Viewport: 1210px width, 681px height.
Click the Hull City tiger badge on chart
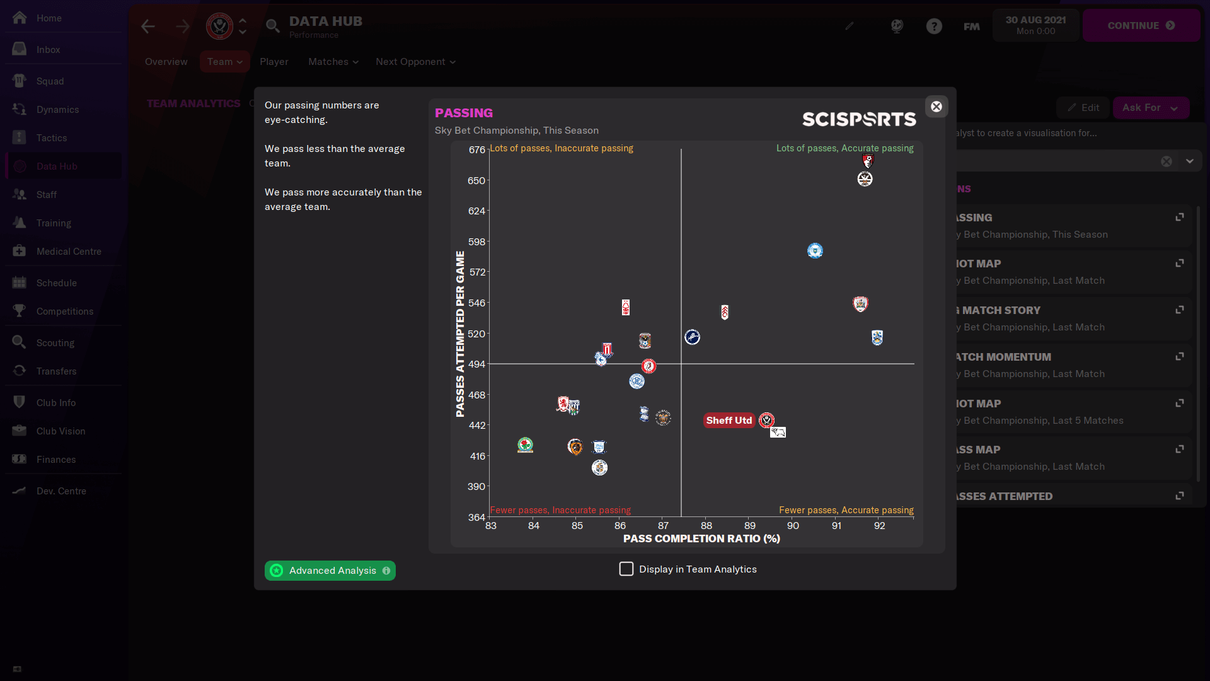575,447
